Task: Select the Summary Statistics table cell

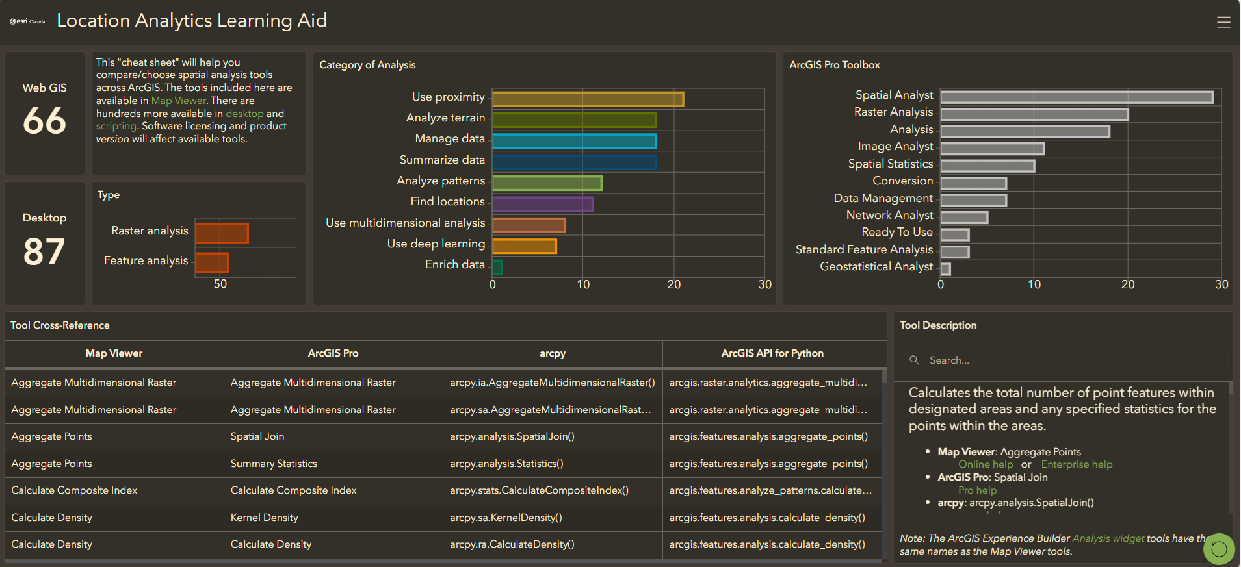Action: (x=333, y=464)
